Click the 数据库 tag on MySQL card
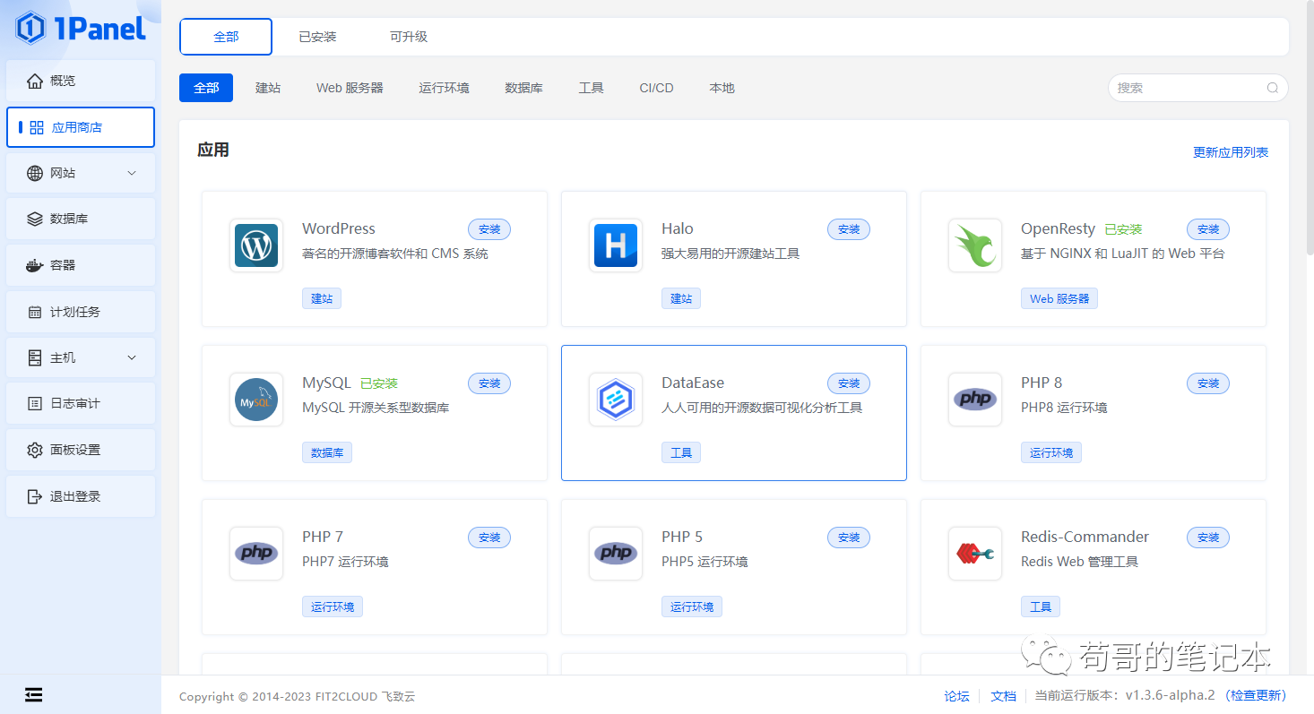1314x714 pixels. pyautogui.click(x=327, y=452)
